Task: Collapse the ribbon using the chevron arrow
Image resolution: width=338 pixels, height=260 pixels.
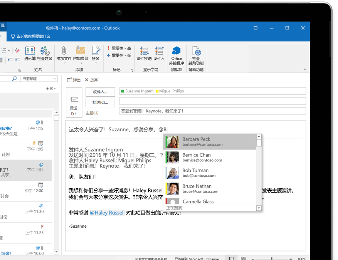Action: click(305, 70)
